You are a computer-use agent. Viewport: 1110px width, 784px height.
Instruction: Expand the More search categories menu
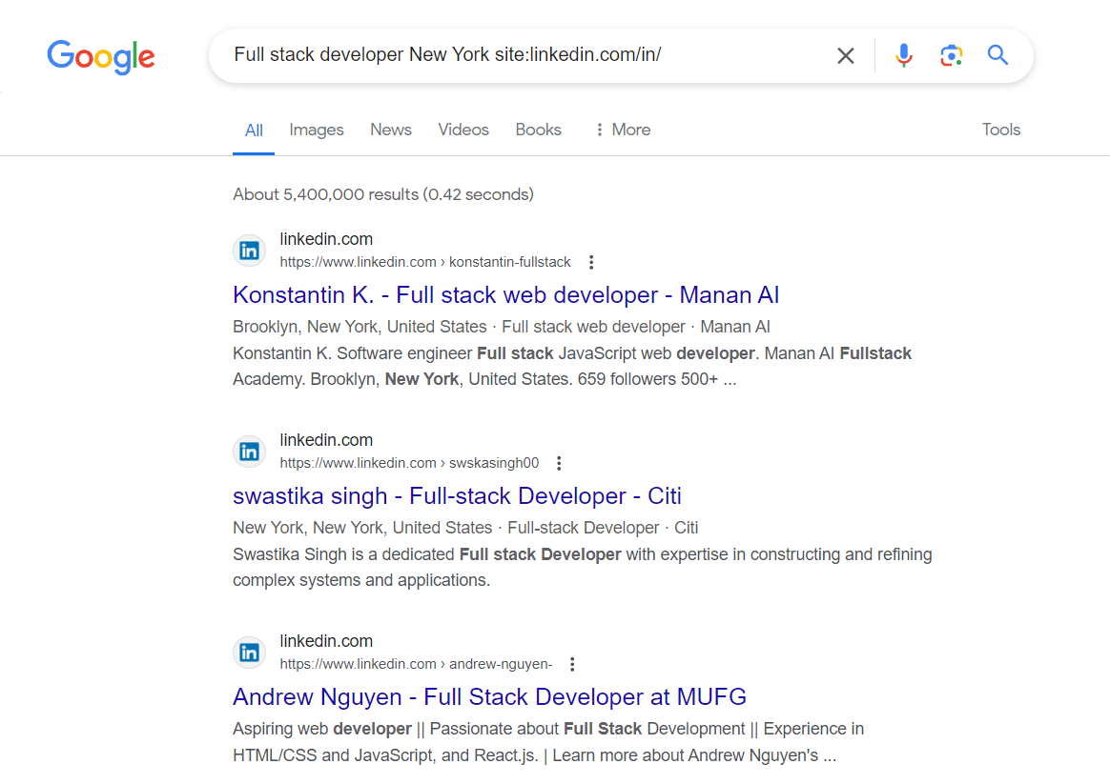pos(622,130)
